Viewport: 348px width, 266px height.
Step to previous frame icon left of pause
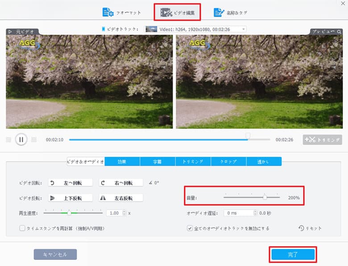9,140
